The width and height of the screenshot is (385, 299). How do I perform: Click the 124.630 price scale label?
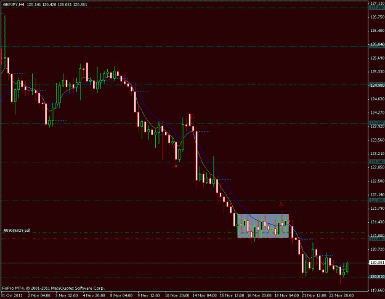[x=377, y=99]
